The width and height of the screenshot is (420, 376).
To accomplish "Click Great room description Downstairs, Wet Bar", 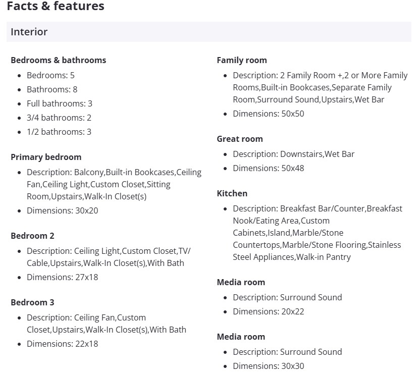I will (x=294, y=154).
